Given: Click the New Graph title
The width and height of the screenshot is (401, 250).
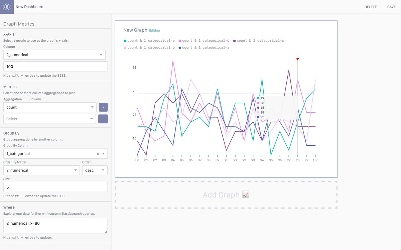Looking at the screenshot, I should [x=135, y=30].
